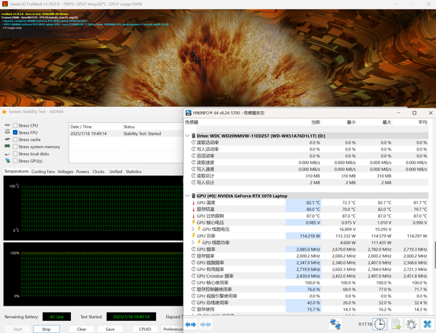Open the Temperatures tab in AIDA64

pos(16,171)
